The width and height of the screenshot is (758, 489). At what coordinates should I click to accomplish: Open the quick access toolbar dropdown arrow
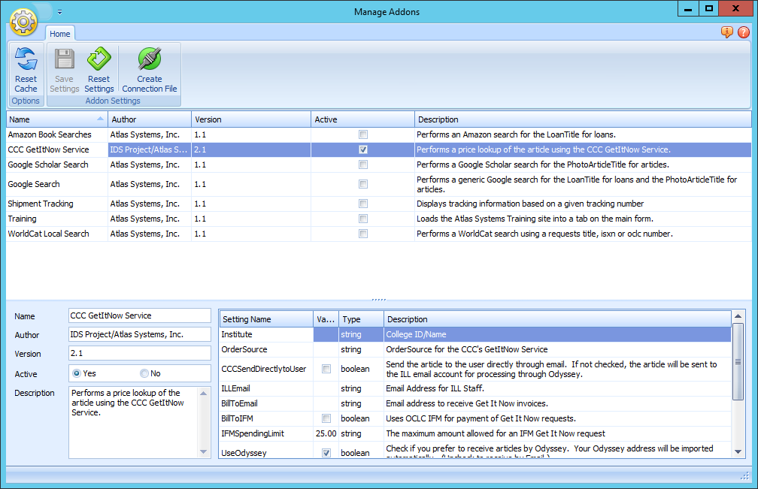(59, 12)
